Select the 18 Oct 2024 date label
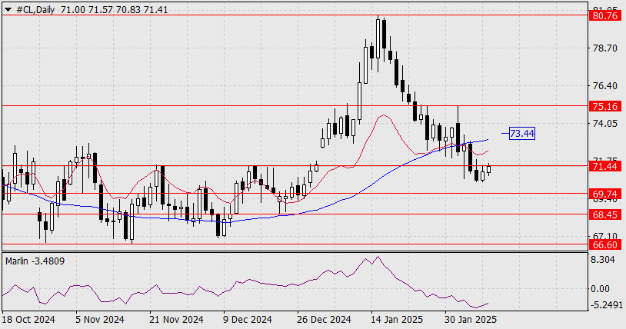The height and width of the screenshot is (329, 626). (28, 320)
